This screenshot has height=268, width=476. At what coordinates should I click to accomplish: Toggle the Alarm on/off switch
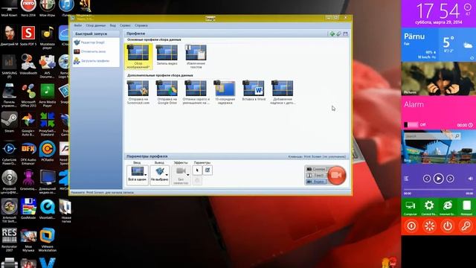tap(411, 124)
